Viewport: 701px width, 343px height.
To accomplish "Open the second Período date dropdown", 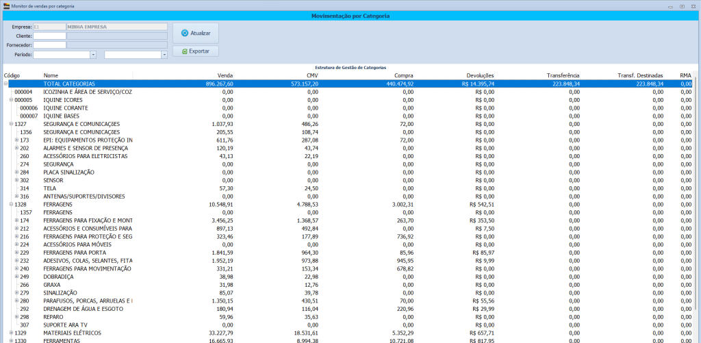I will [164, 54].
